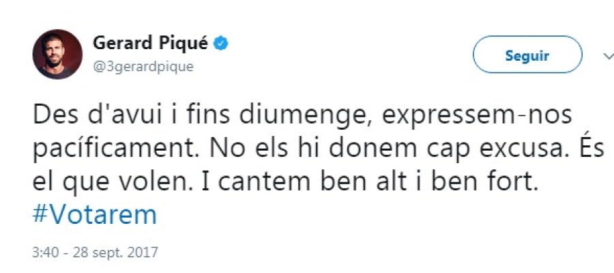Visit the @3gerardpique handle link
Viewport: 614px width, 273px height.
pos(143,66)
